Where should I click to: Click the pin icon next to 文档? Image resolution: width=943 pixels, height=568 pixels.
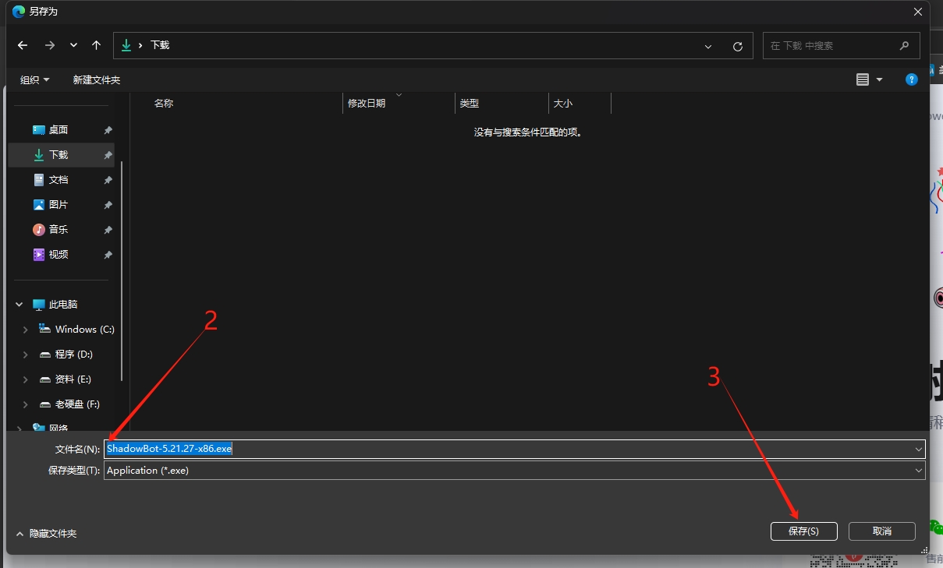click(x=108, y=180)
